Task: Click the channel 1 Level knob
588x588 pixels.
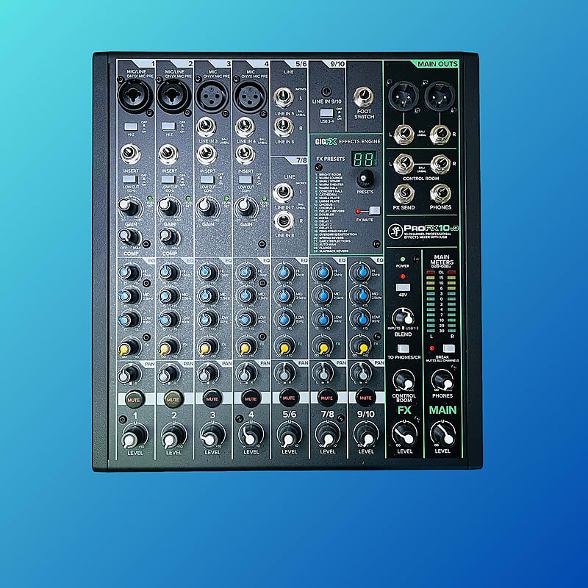Action: (x=135, y=435)
